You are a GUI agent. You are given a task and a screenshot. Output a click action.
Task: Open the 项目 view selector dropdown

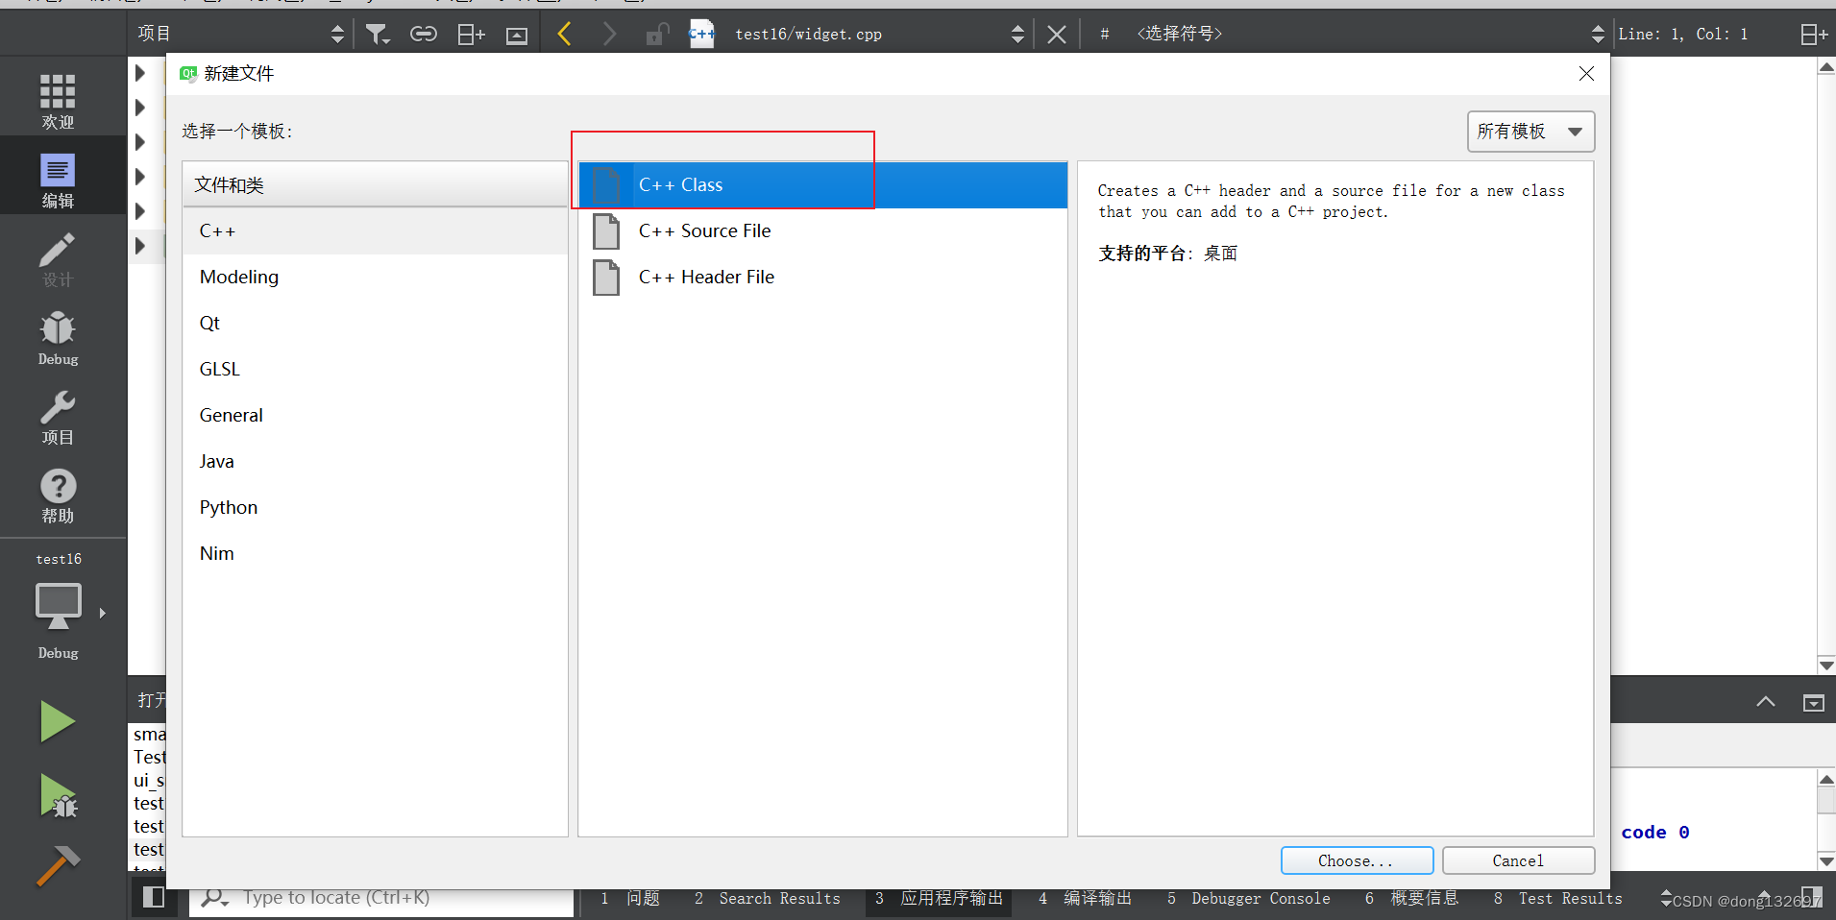(240, 35)
